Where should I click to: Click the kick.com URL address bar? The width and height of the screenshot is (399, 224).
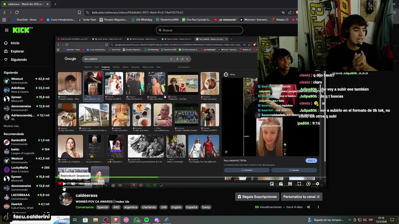[137, 12]
